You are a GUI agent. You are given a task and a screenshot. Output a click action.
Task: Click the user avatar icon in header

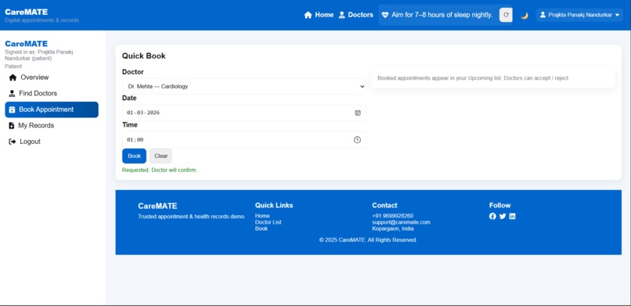pyautogui.click(x=543, y=15)
